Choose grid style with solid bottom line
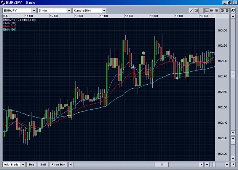Viewport: 238px width, 170px height. [207, 11]
